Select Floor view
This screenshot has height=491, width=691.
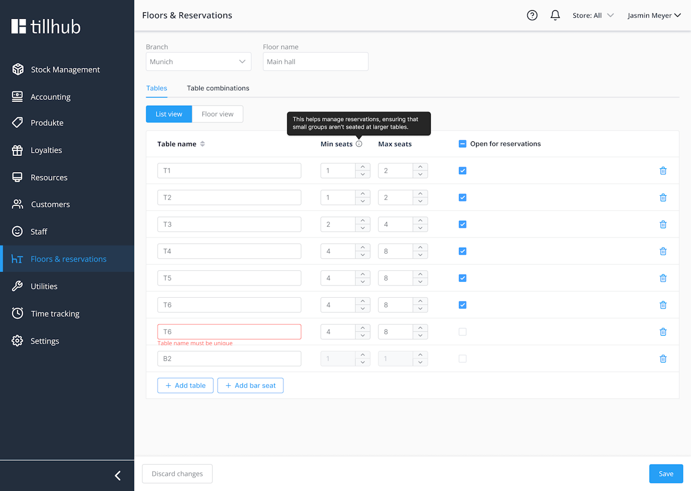(x=218, y=114)
